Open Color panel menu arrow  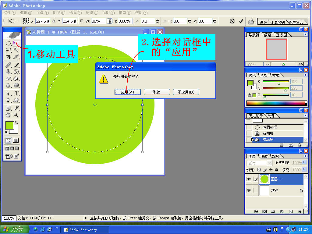(305, 75)
